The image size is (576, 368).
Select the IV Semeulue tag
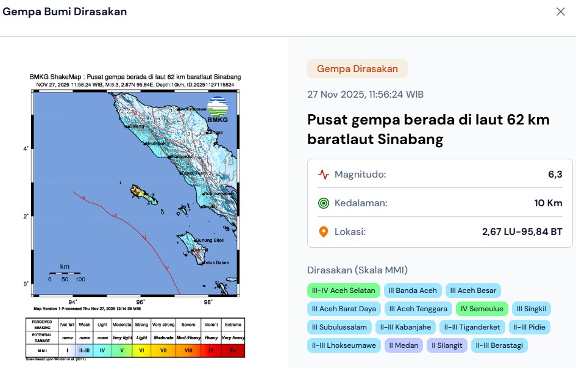(x=482, y=309)
